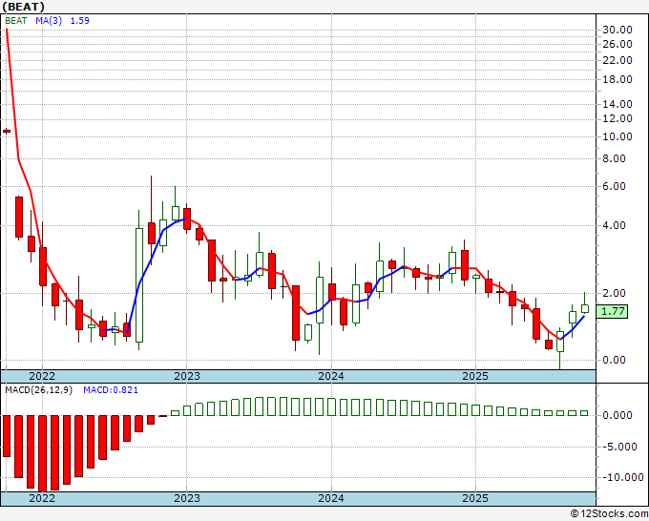The image size is (649, 521).
Task: Click the 6.00 price axis label
Action: pyautogui.click(x=614, y=187)
